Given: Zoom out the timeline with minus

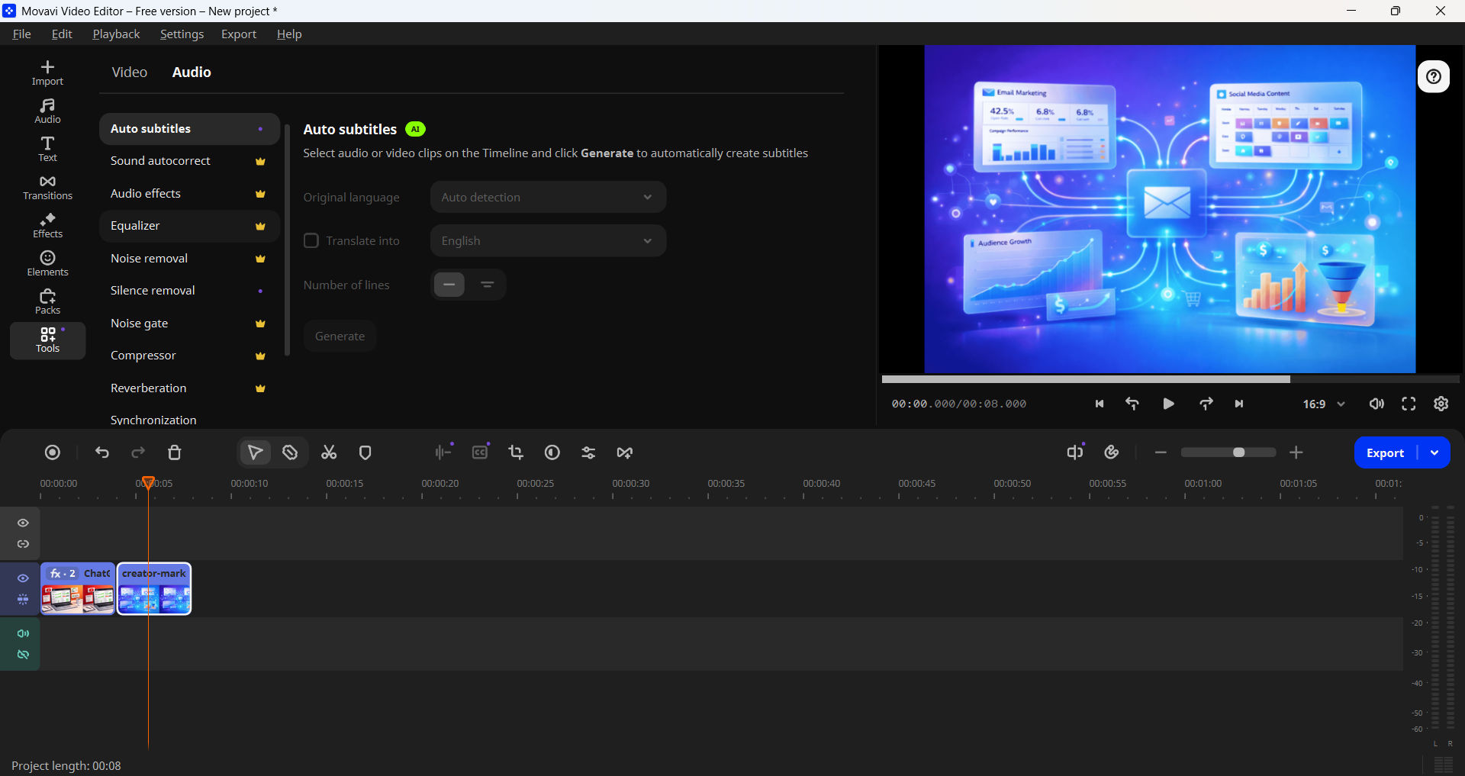Looking at the screenshot, I should point(1161,452).
